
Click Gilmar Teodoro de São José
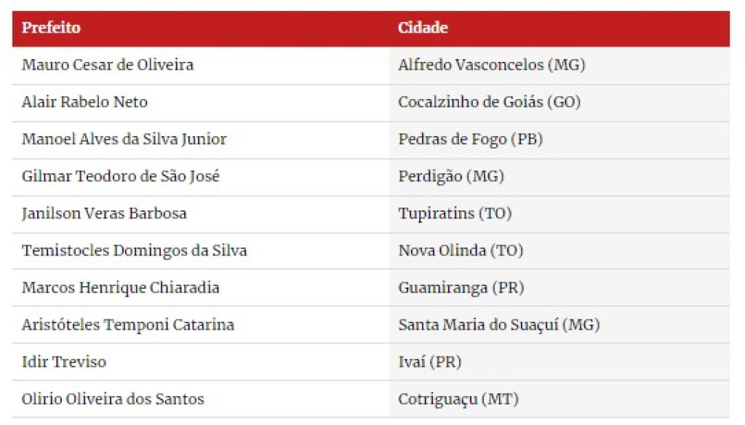(x=121, y=176)
